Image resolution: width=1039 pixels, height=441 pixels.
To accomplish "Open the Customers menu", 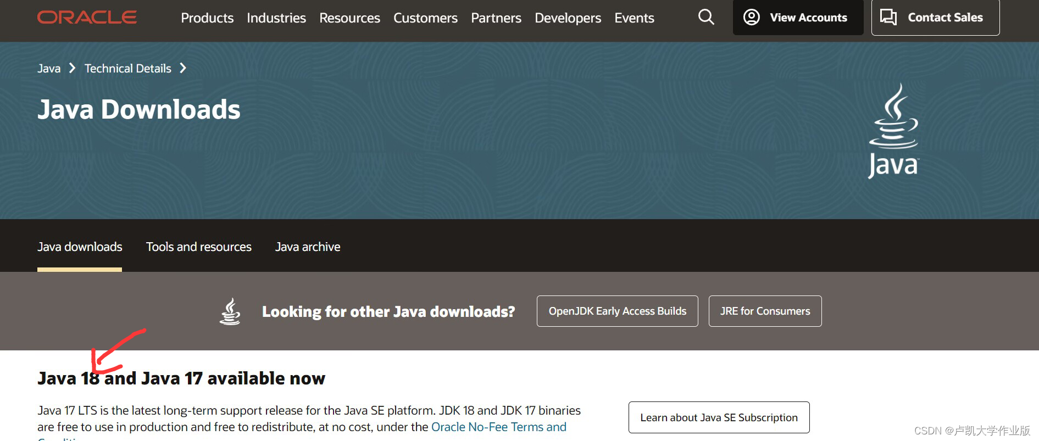I will (x=425, y=18).
